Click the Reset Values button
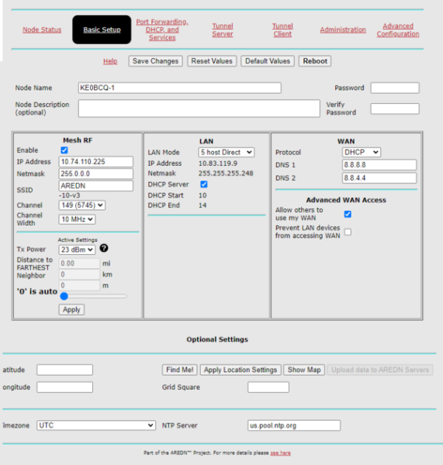This screenshot has height=465, width=443. (212, 61)
